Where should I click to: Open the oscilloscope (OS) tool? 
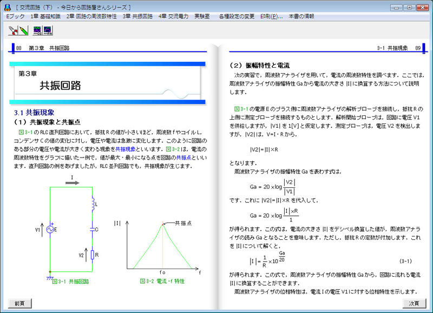tap(37, 30)
